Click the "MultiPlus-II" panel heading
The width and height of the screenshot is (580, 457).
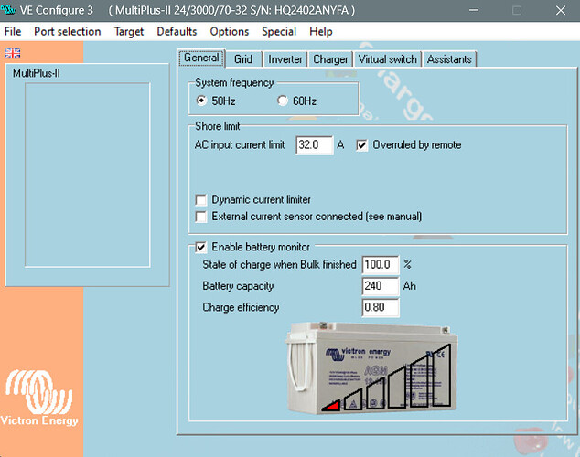click(x=37, y=73)
